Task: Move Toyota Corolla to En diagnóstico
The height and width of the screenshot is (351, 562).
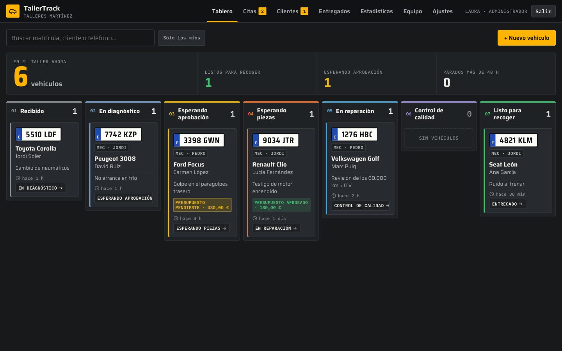Action: (41, 188)
